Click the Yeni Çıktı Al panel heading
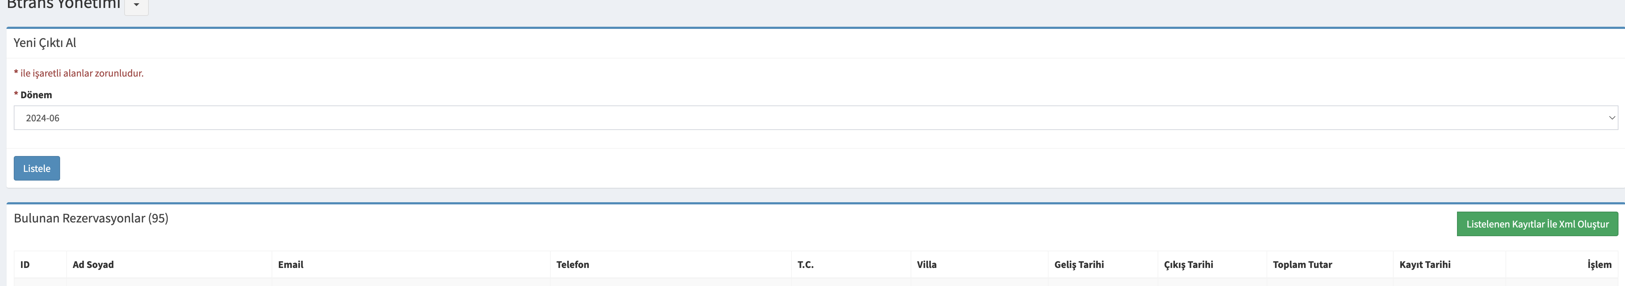The image size is (1625, 286). pyautogui.click(x=45, y=42)
